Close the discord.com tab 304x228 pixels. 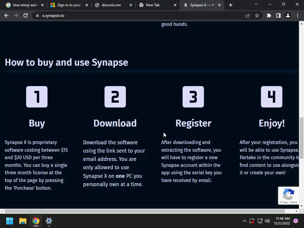tap(131, 5)
